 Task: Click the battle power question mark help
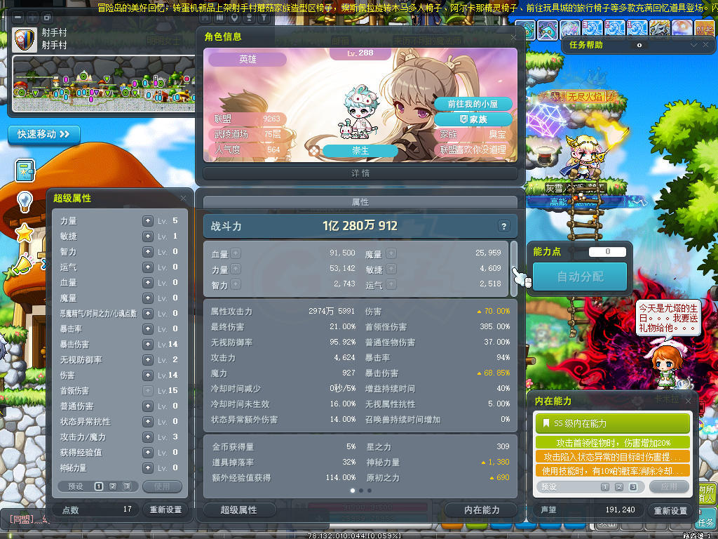tap(503, 226)
